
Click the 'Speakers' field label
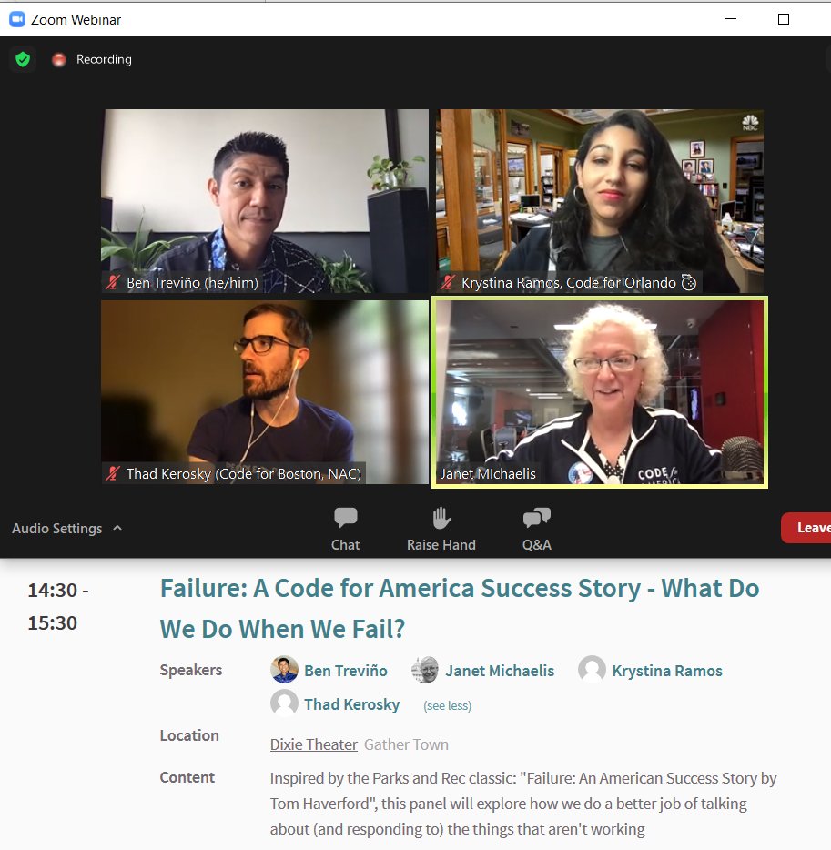coord(191,670)
